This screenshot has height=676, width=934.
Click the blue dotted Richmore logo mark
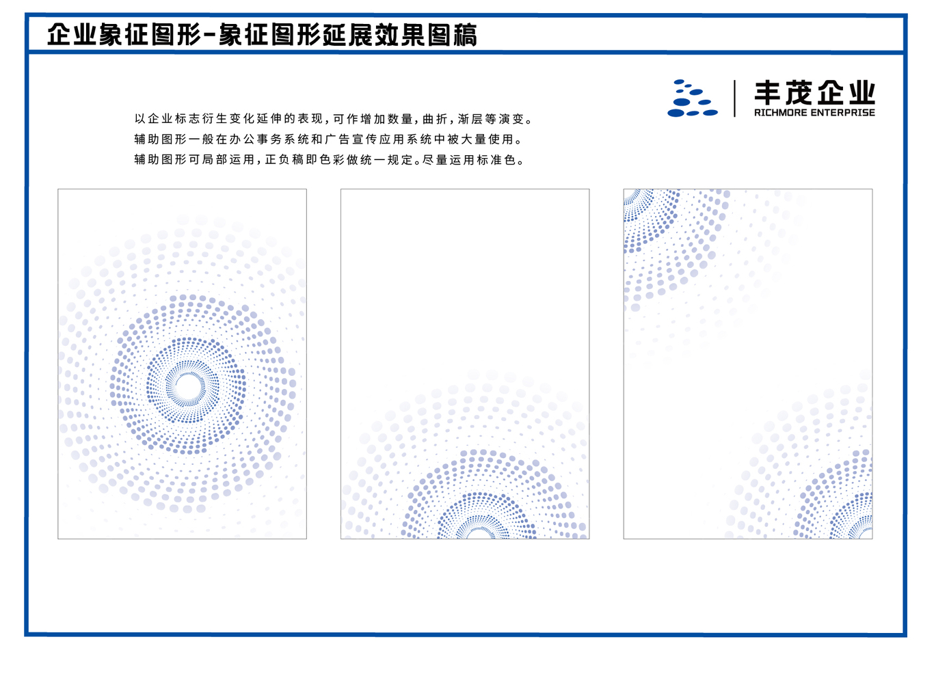pyautogui.click(x=693, y=98)
